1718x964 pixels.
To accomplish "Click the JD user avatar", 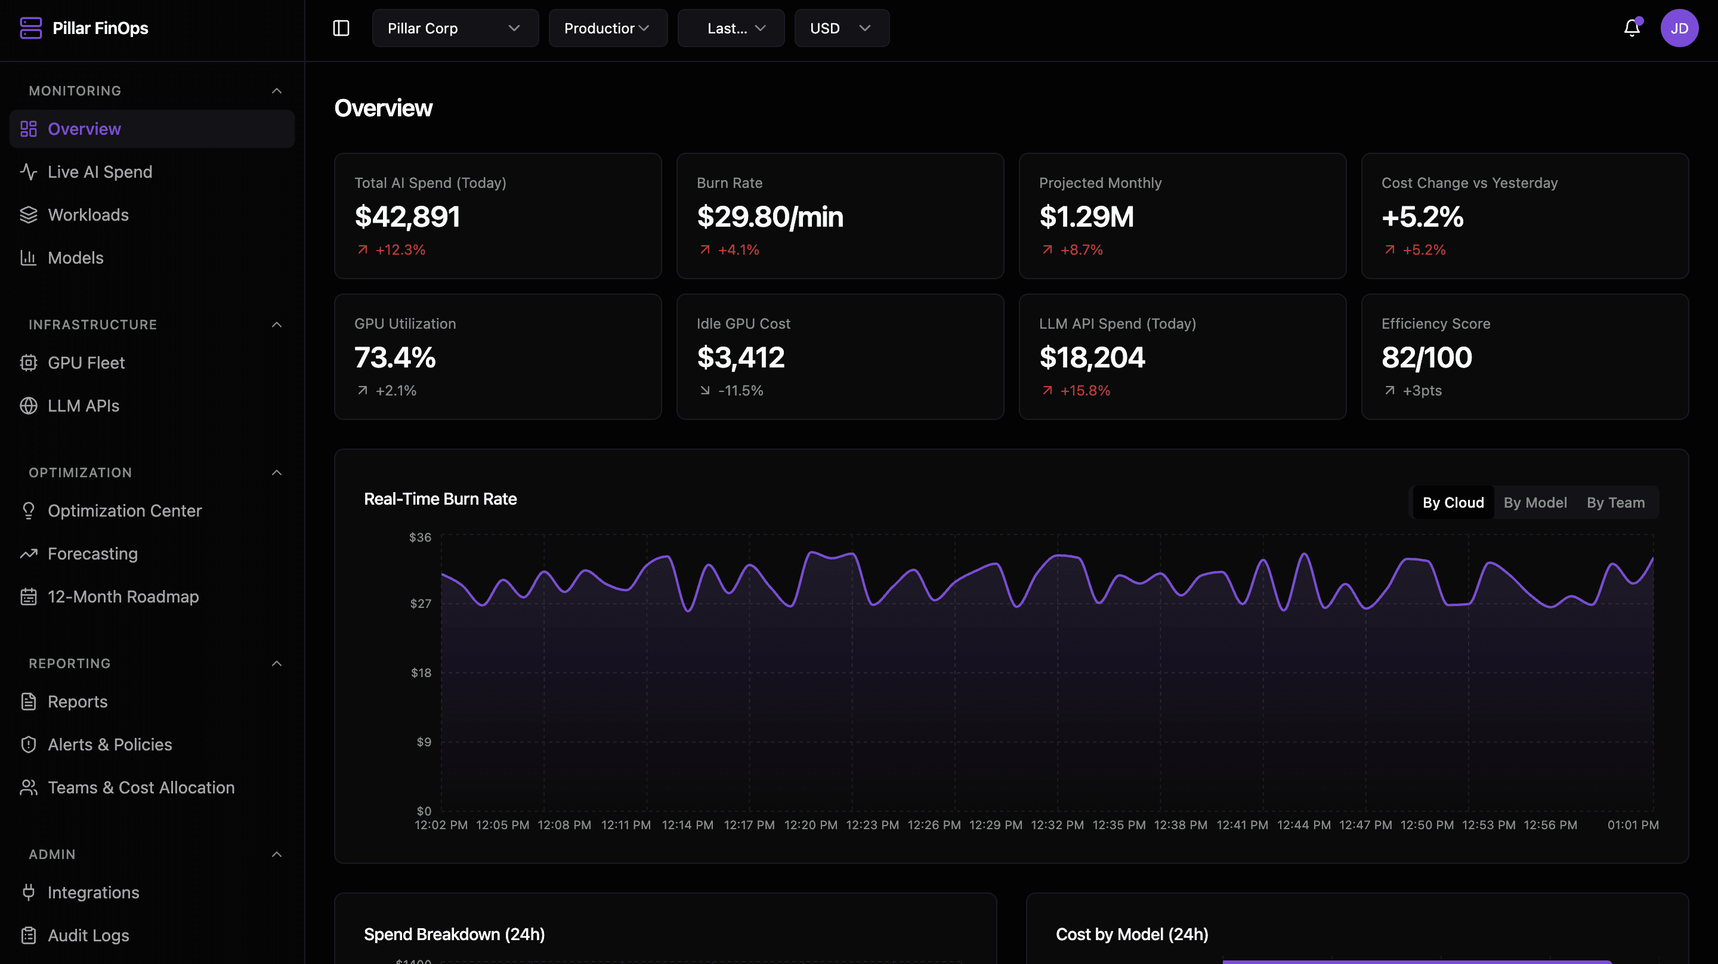I will (x=1679, y=28).
